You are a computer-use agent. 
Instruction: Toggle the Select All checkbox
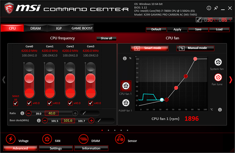tap(16, 103)
